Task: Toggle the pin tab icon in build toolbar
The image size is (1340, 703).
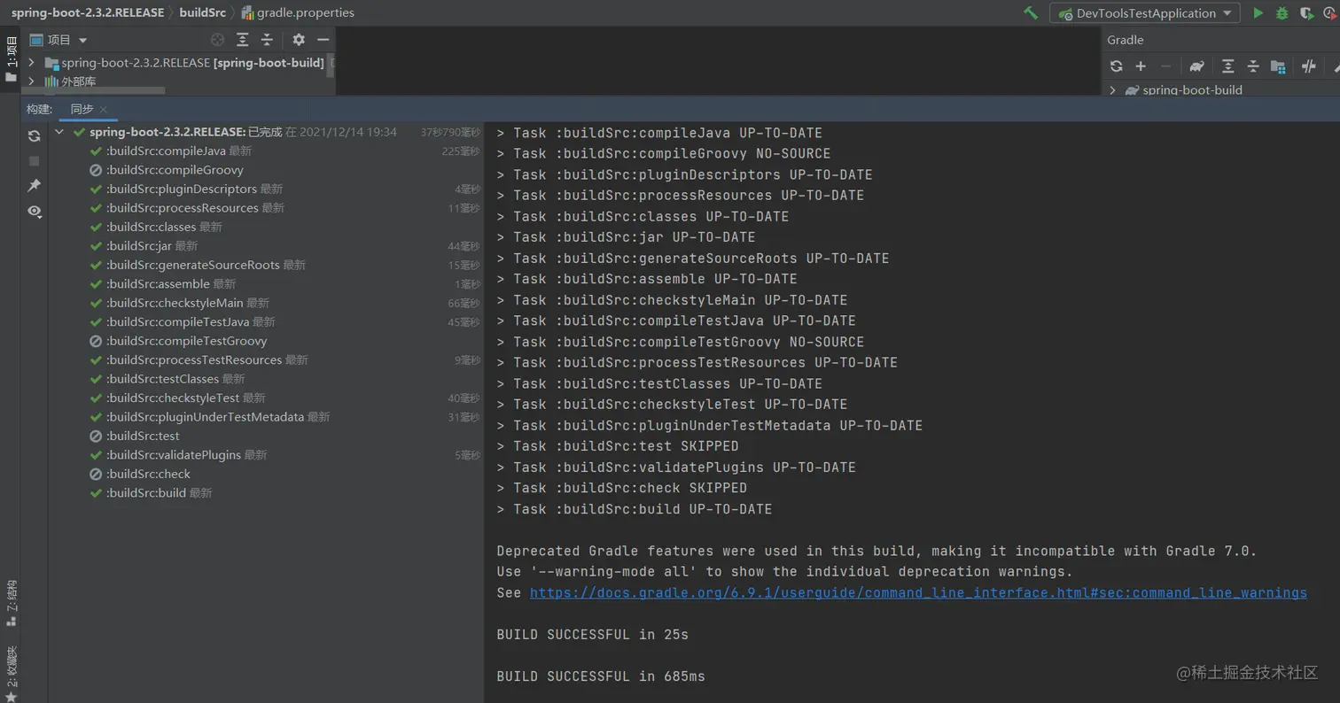Action: click(x=34, y=186)
